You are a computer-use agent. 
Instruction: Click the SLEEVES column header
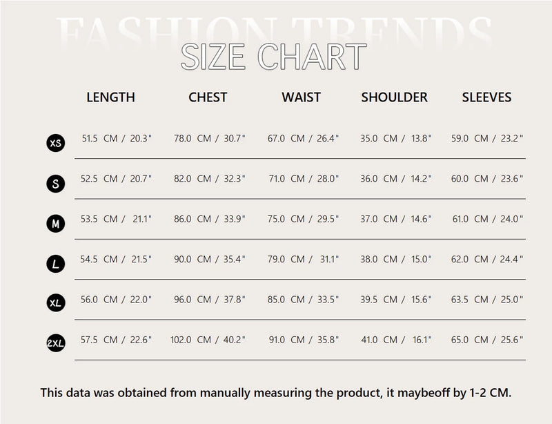click(486, 97)
